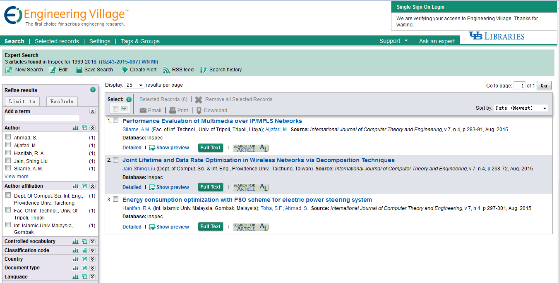Open the Author bar chart icon
This screenshot has width=559, height=283.
tap(75, 128)
